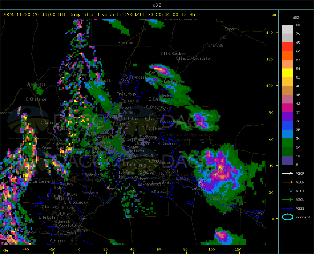
Task: Click the 100 km tick on the vertical axis
Action: point(269,86)
